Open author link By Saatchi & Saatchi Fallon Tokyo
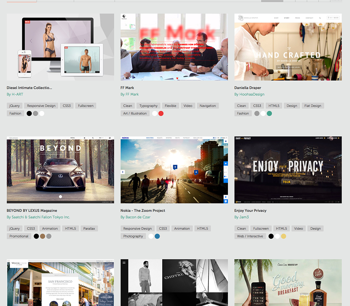The height and width of the screenshot is (306, 350). pyautogui.click(x=38, y=217)
